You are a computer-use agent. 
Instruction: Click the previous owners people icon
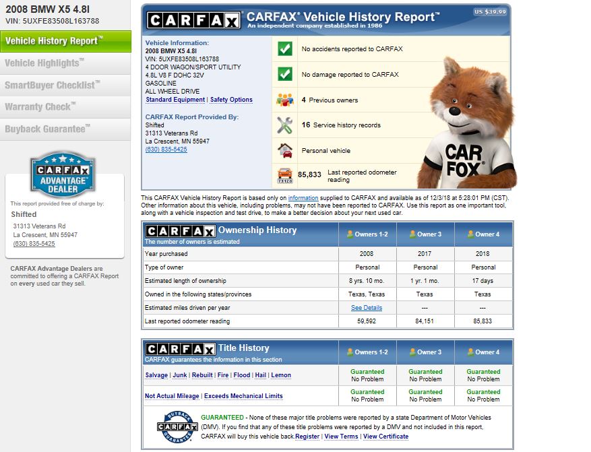pyautogui.click(x=284, y=100)
